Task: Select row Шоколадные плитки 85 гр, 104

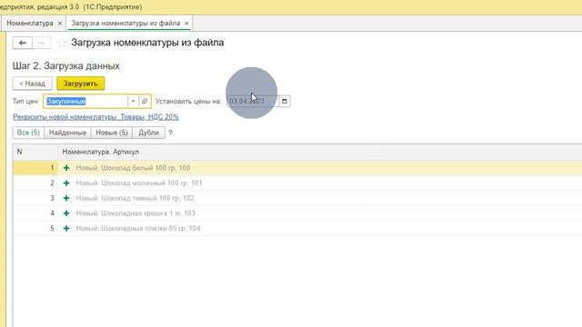Action: (297, 228)
